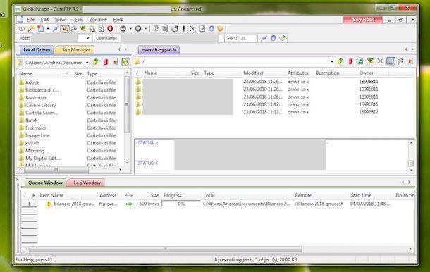Click the Upload arrow icon in toolbar
This screenshot has width=430, height=272.
coord(138,28)
